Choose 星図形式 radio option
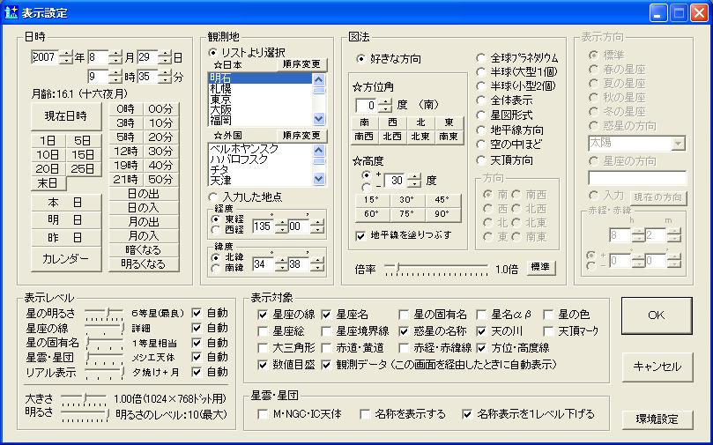 tap(481, 115)
